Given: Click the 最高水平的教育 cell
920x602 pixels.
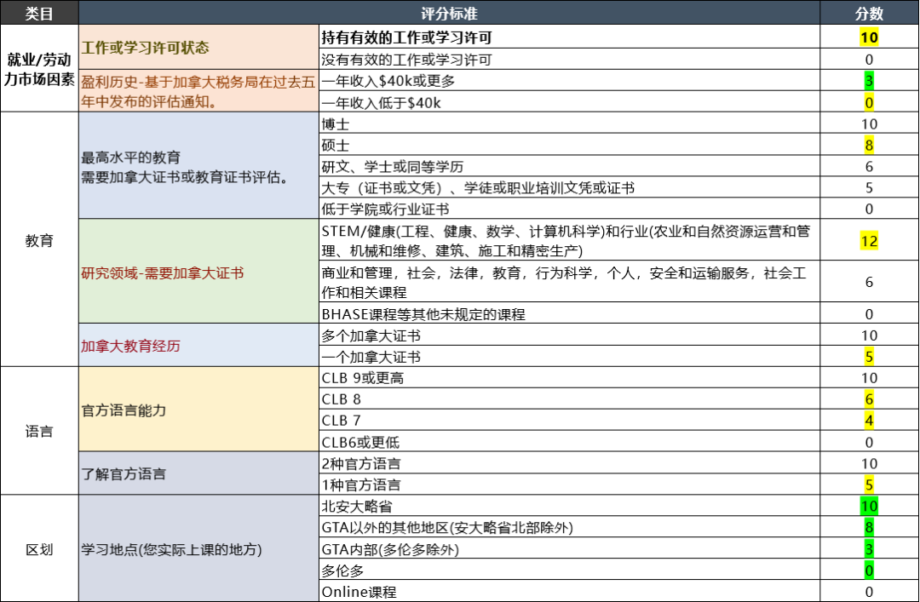Looking at the screenshot, I should [198, 165].
